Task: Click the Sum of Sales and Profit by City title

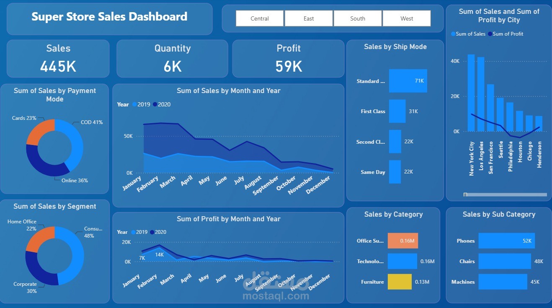Action: [x=499, y=16]
